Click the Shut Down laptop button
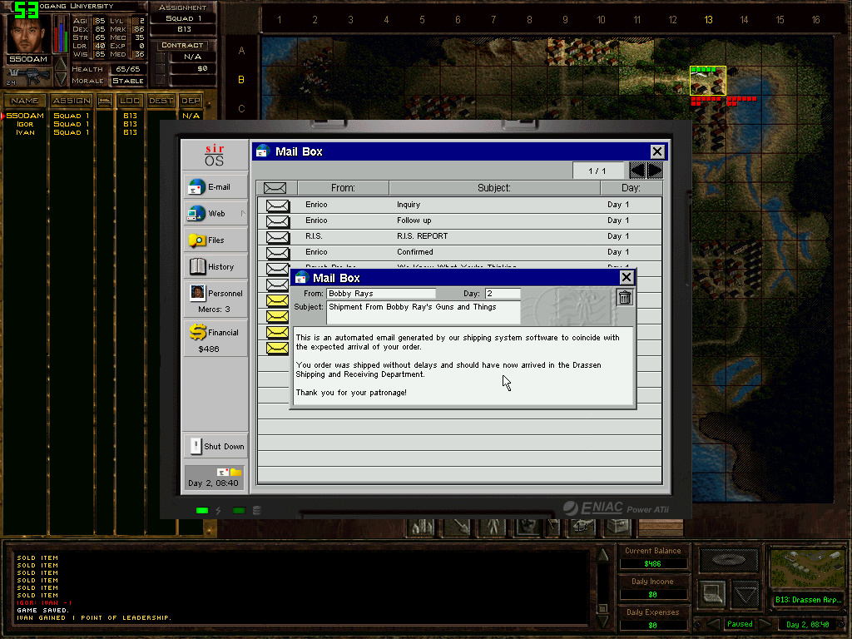Image resolution: width=852 pixels, height=639 pixels. pos(215,446)
